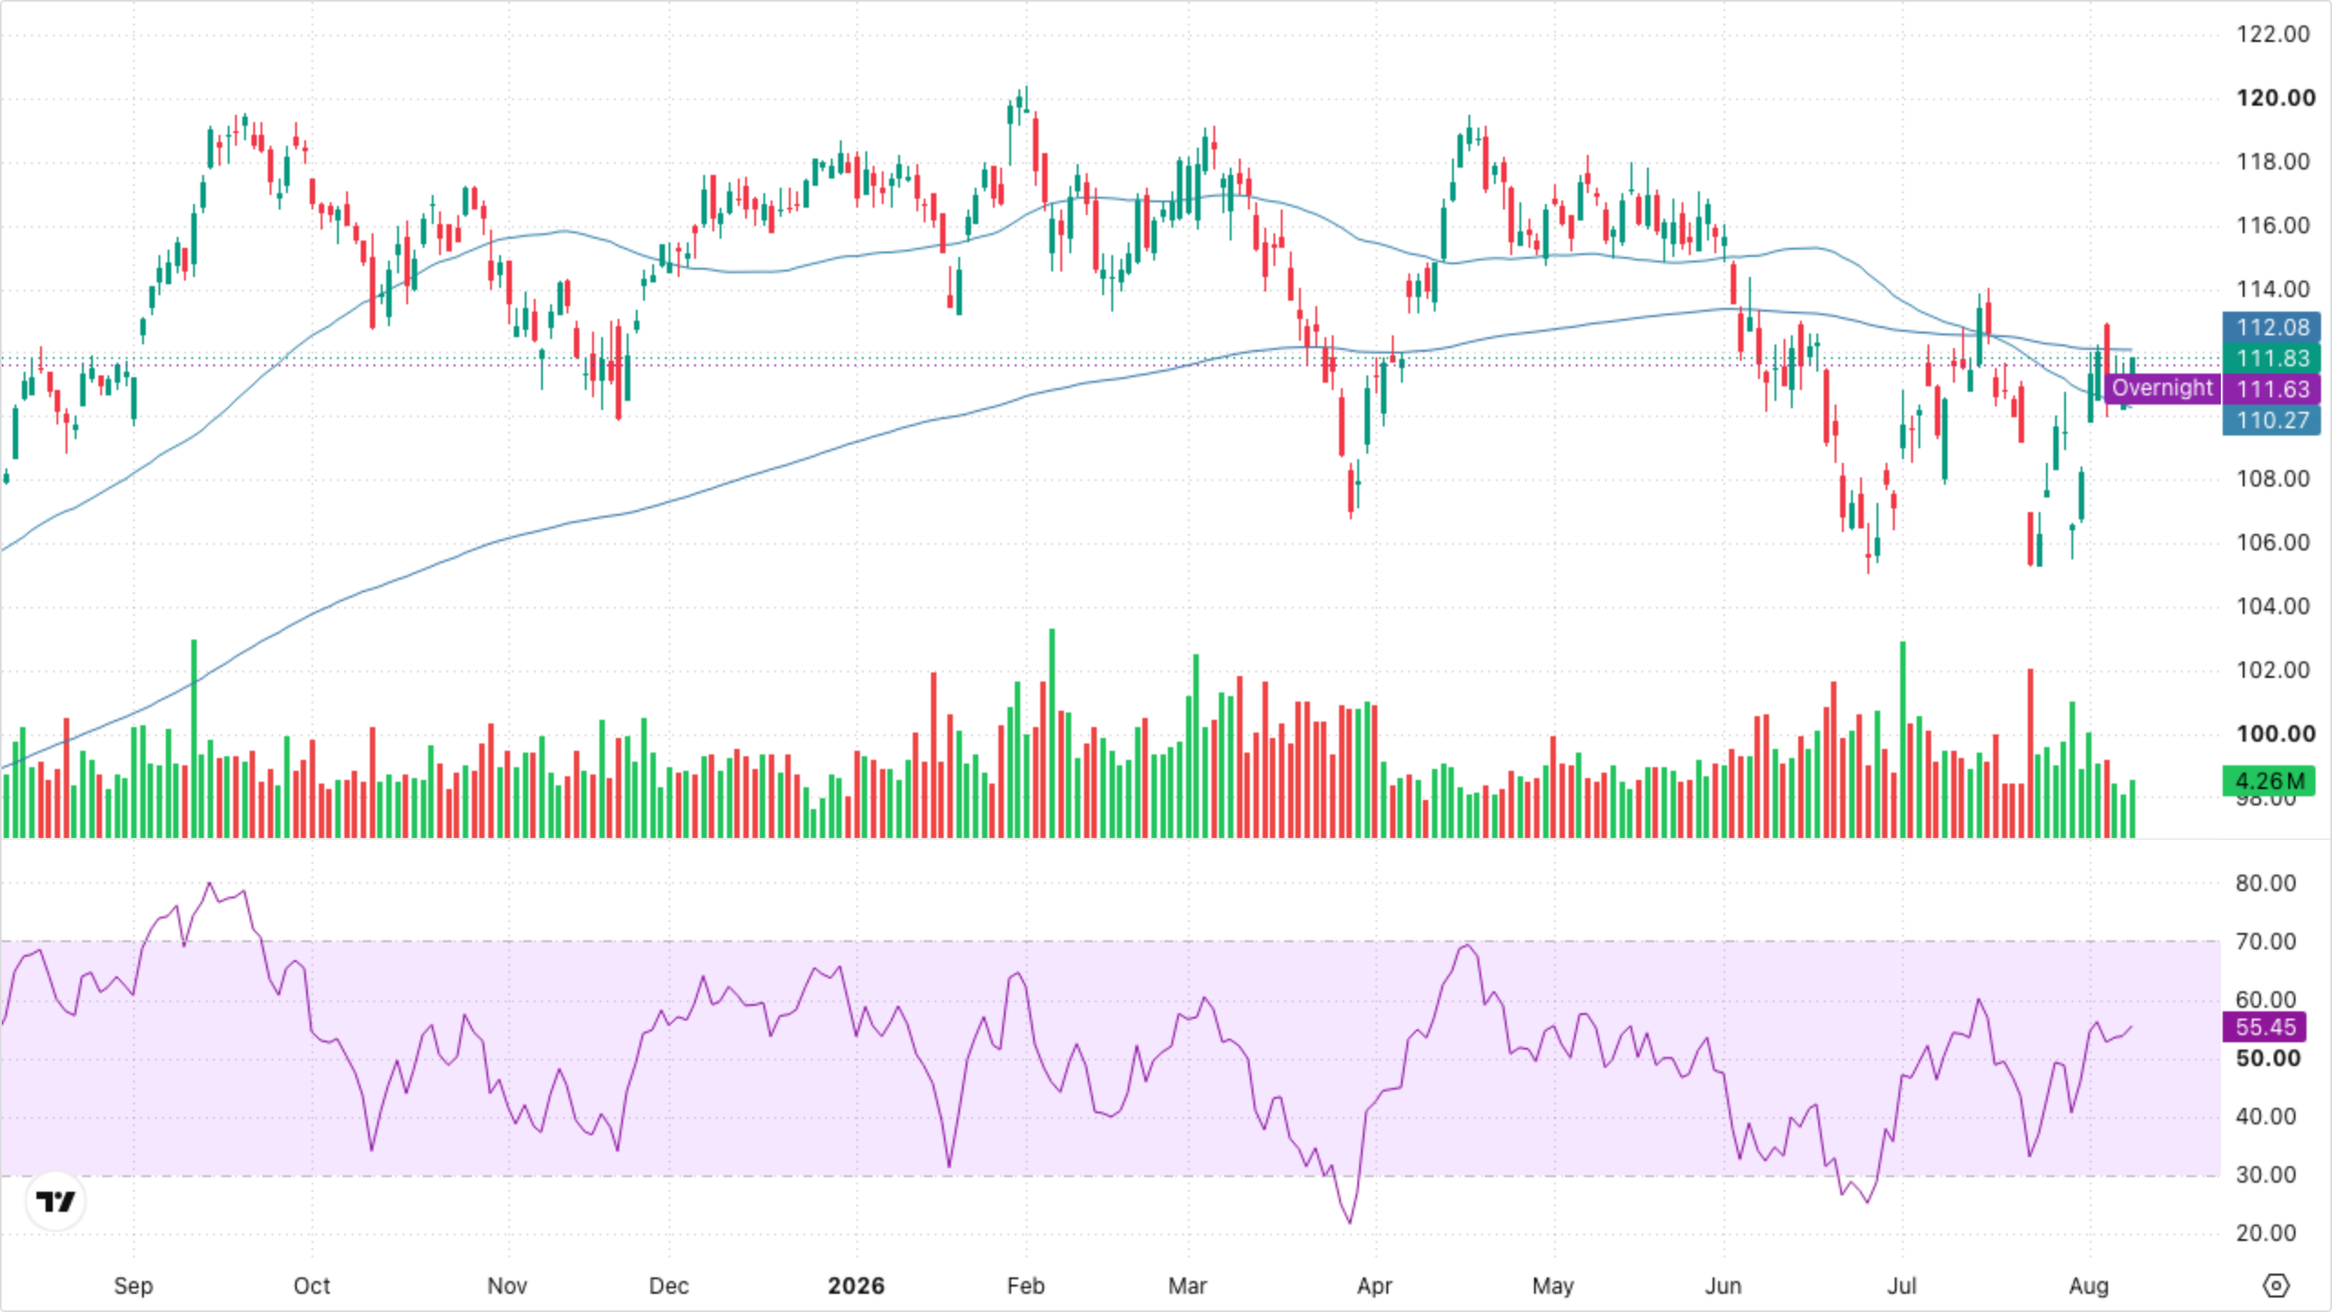Open chart settings hexagon icon
Screen dimensions: 2332x1312
point(2276,1286)
